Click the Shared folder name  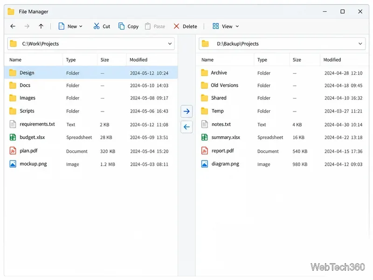(x=219, y=98)
